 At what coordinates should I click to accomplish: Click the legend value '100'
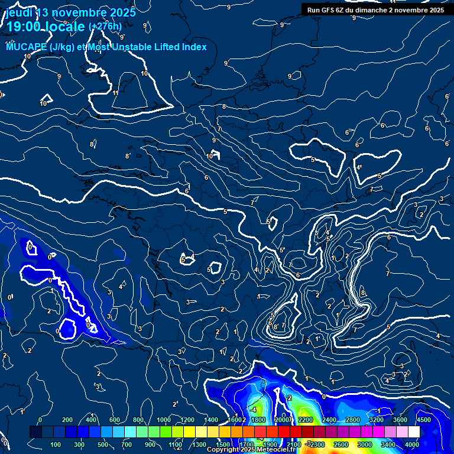pyautogui.click(x=56, y=445)
